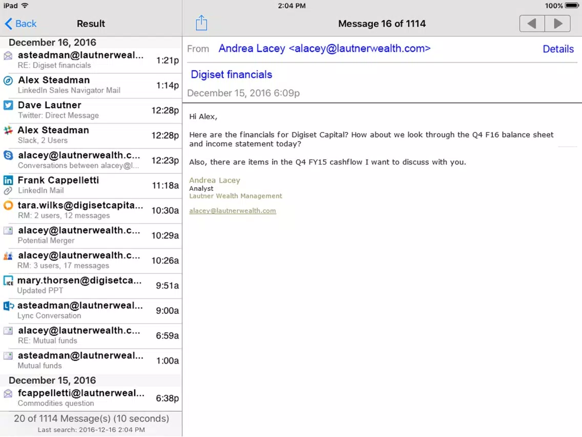Tap the Result list title
The image size is (582, 437).
91,24
